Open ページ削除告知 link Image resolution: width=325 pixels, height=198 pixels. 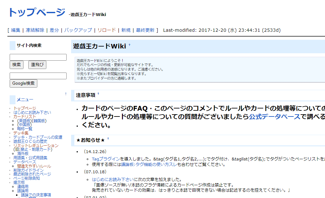pyautogui.click(x=26, y=178)
